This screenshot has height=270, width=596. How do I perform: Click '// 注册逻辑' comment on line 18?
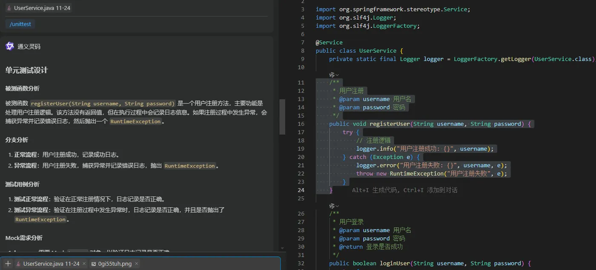(374, 141)
